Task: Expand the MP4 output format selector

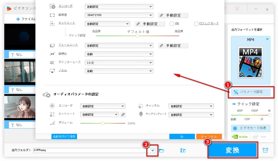Action: (x=267, y=39)
